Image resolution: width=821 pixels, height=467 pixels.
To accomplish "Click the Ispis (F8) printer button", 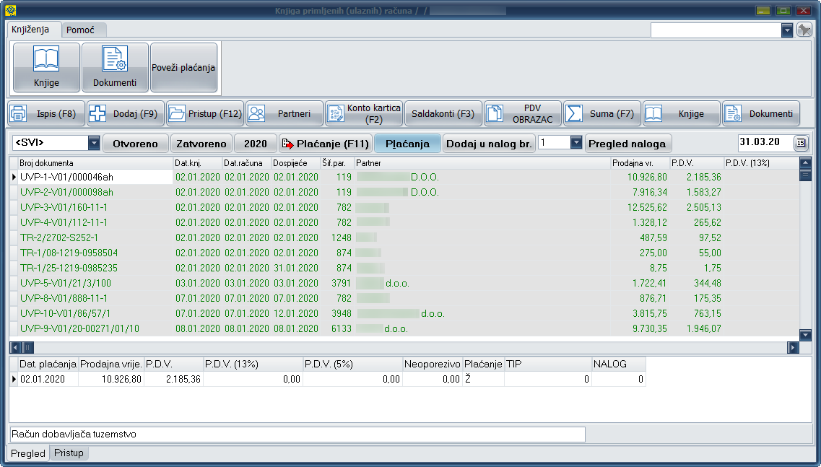I will point(46,113).
